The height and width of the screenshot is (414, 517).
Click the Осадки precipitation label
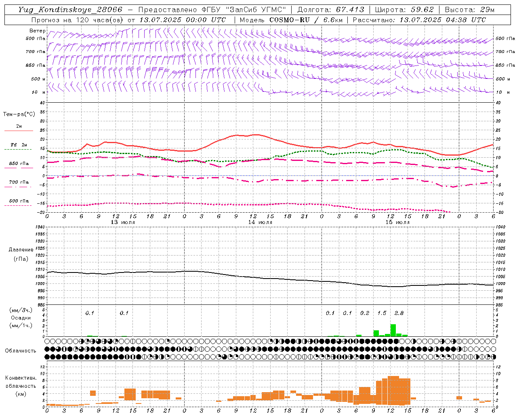click(21, 318)
